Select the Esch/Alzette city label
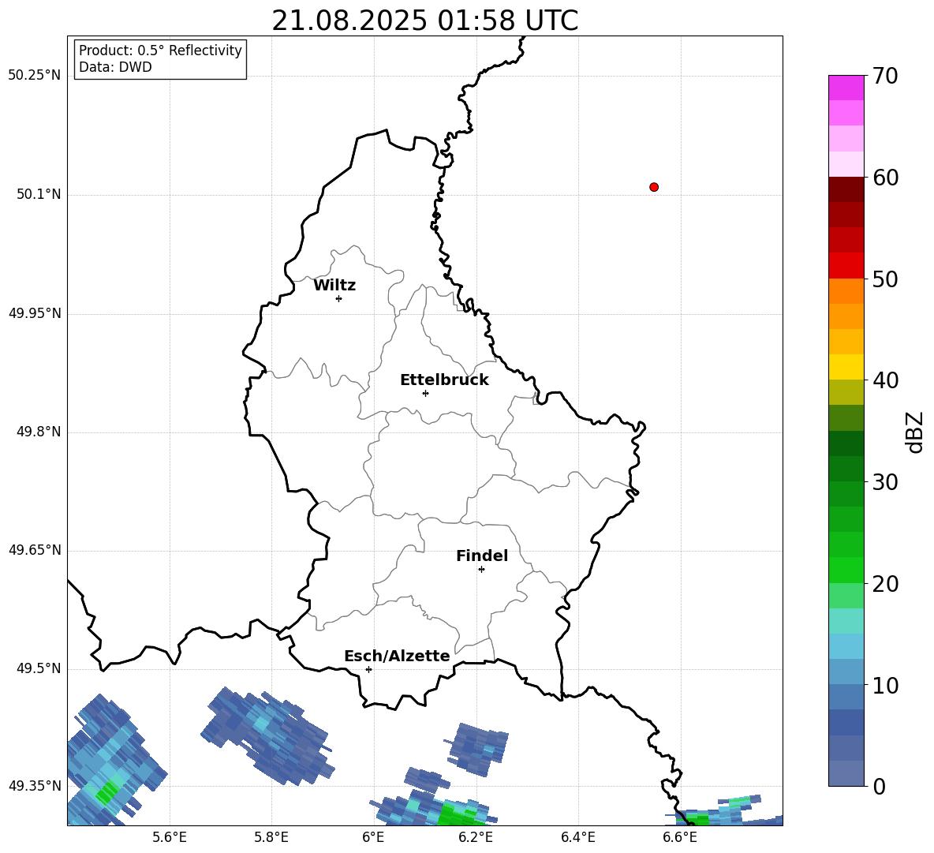The width and height of the screenshot is (934, 853). pyautogui.click(x=398, y=656)
